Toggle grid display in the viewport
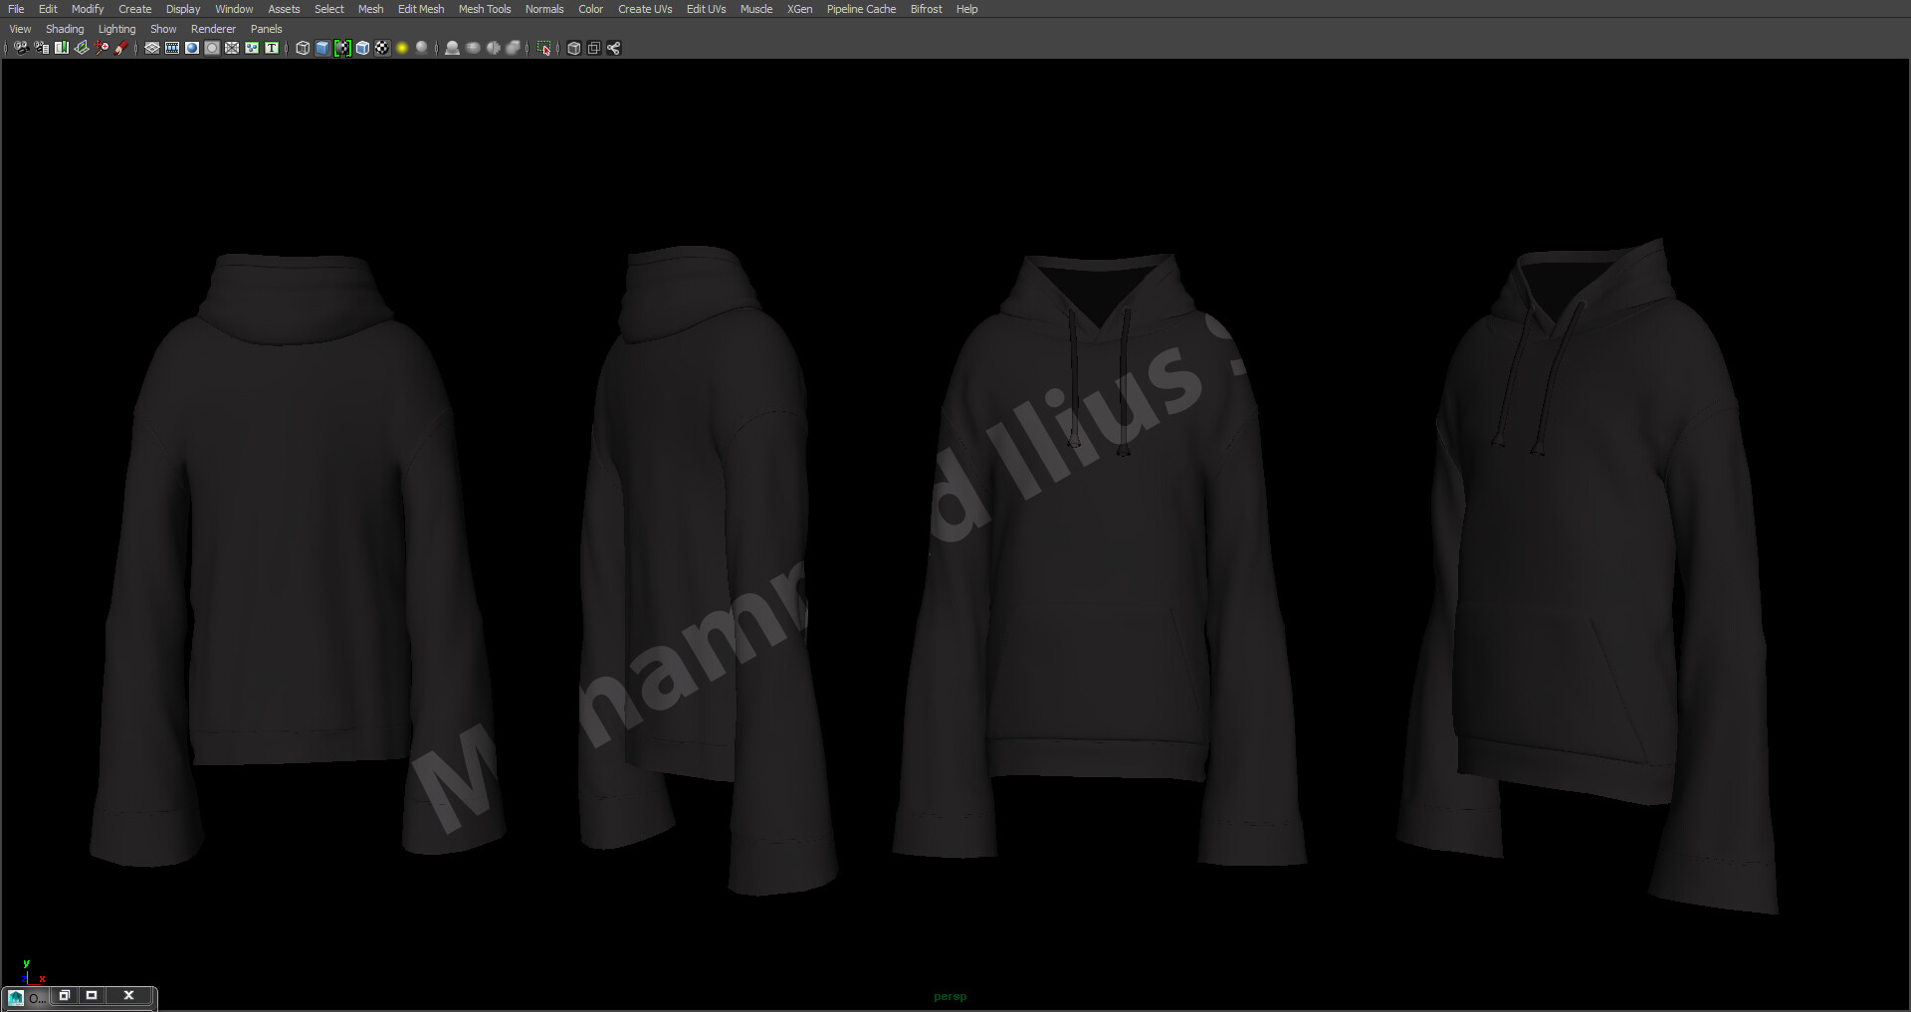 pyautogui.click(x=151, y=48)
